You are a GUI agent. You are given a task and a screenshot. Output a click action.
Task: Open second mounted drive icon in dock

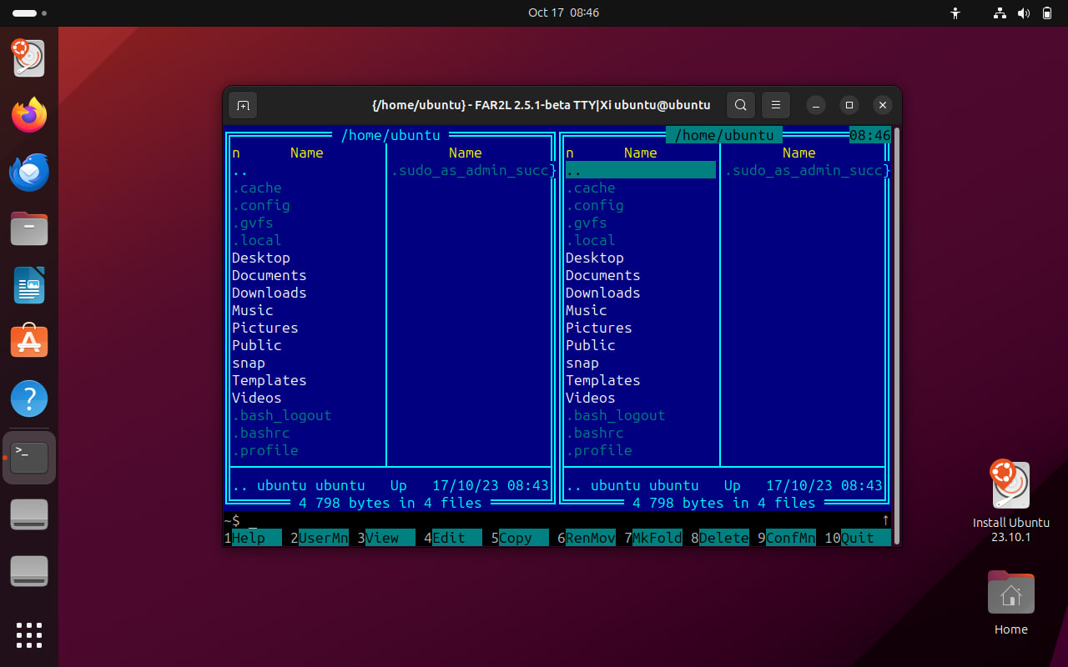pyautogui.click(x=29, y=571)
